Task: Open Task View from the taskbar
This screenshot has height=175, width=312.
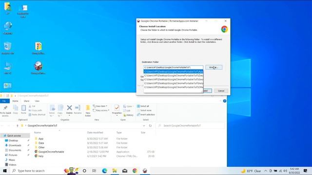Action: tap(94, 171)
